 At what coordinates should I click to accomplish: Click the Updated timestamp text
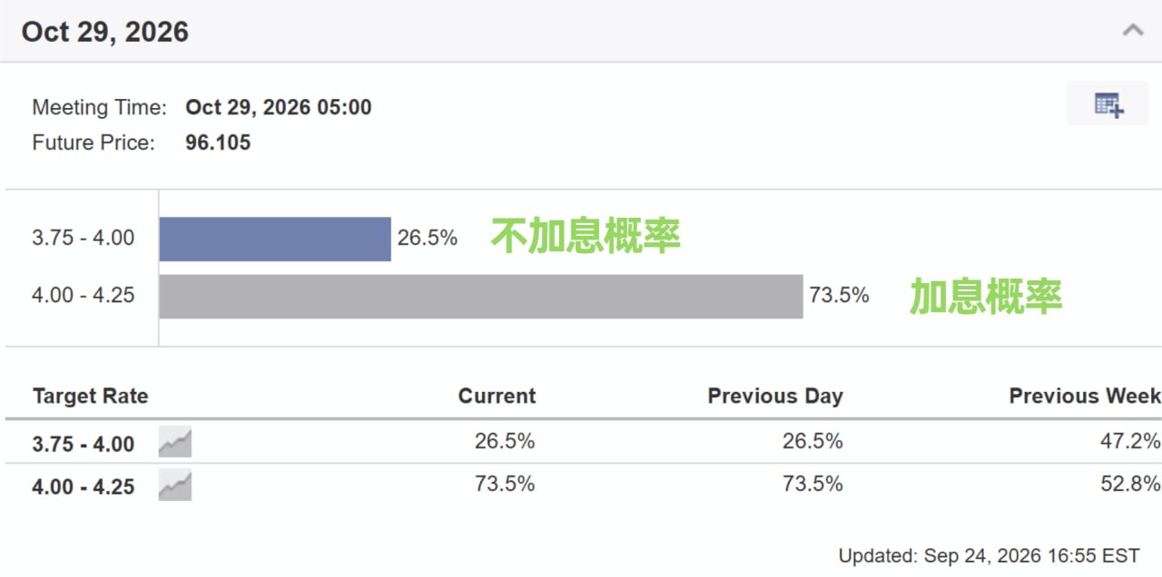click(x=989, y=555)
